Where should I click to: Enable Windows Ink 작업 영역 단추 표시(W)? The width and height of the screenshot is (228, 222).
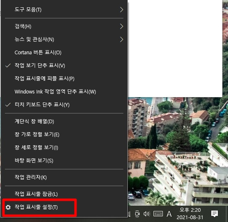point(64,92)
